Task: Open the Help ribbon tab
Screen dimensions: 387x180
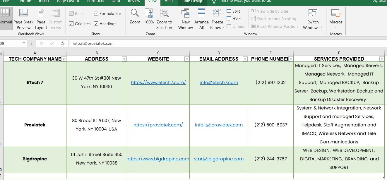Action: point(169,1)
